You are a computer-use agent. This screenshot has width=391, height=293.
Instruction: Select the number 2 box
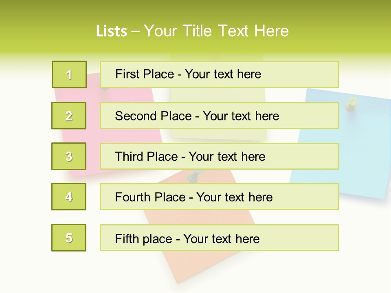[69, 116]
